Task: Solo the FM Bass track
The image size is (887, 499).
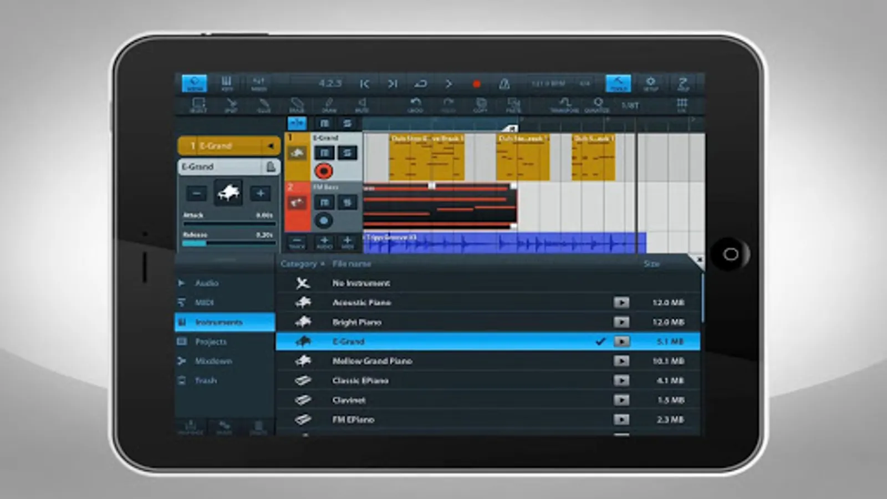Action: pos(347,202)
